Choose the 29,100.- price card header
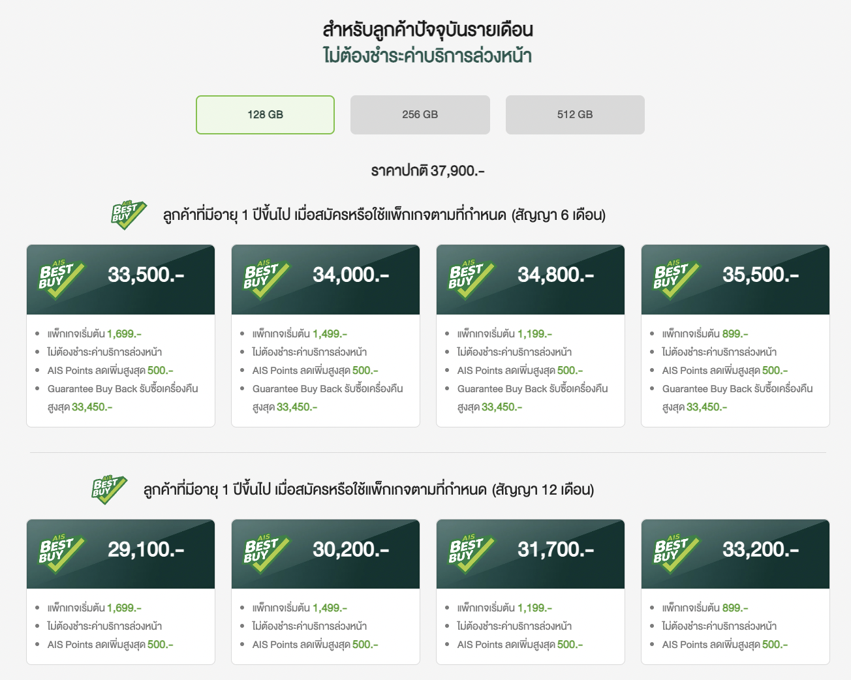 point(146,550)
